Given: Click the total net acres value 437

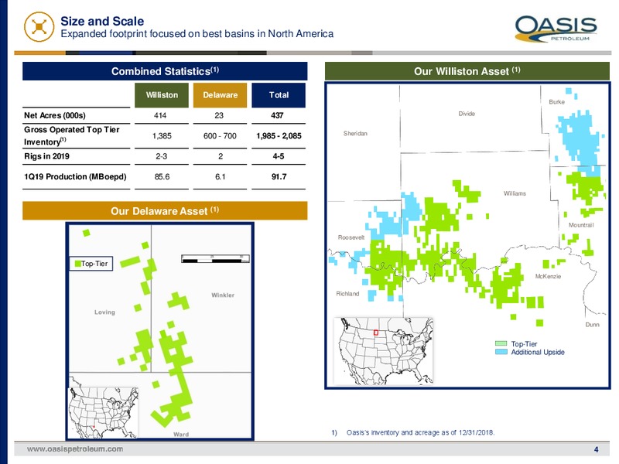Looking at the screenshot, I should click(277, 115).
